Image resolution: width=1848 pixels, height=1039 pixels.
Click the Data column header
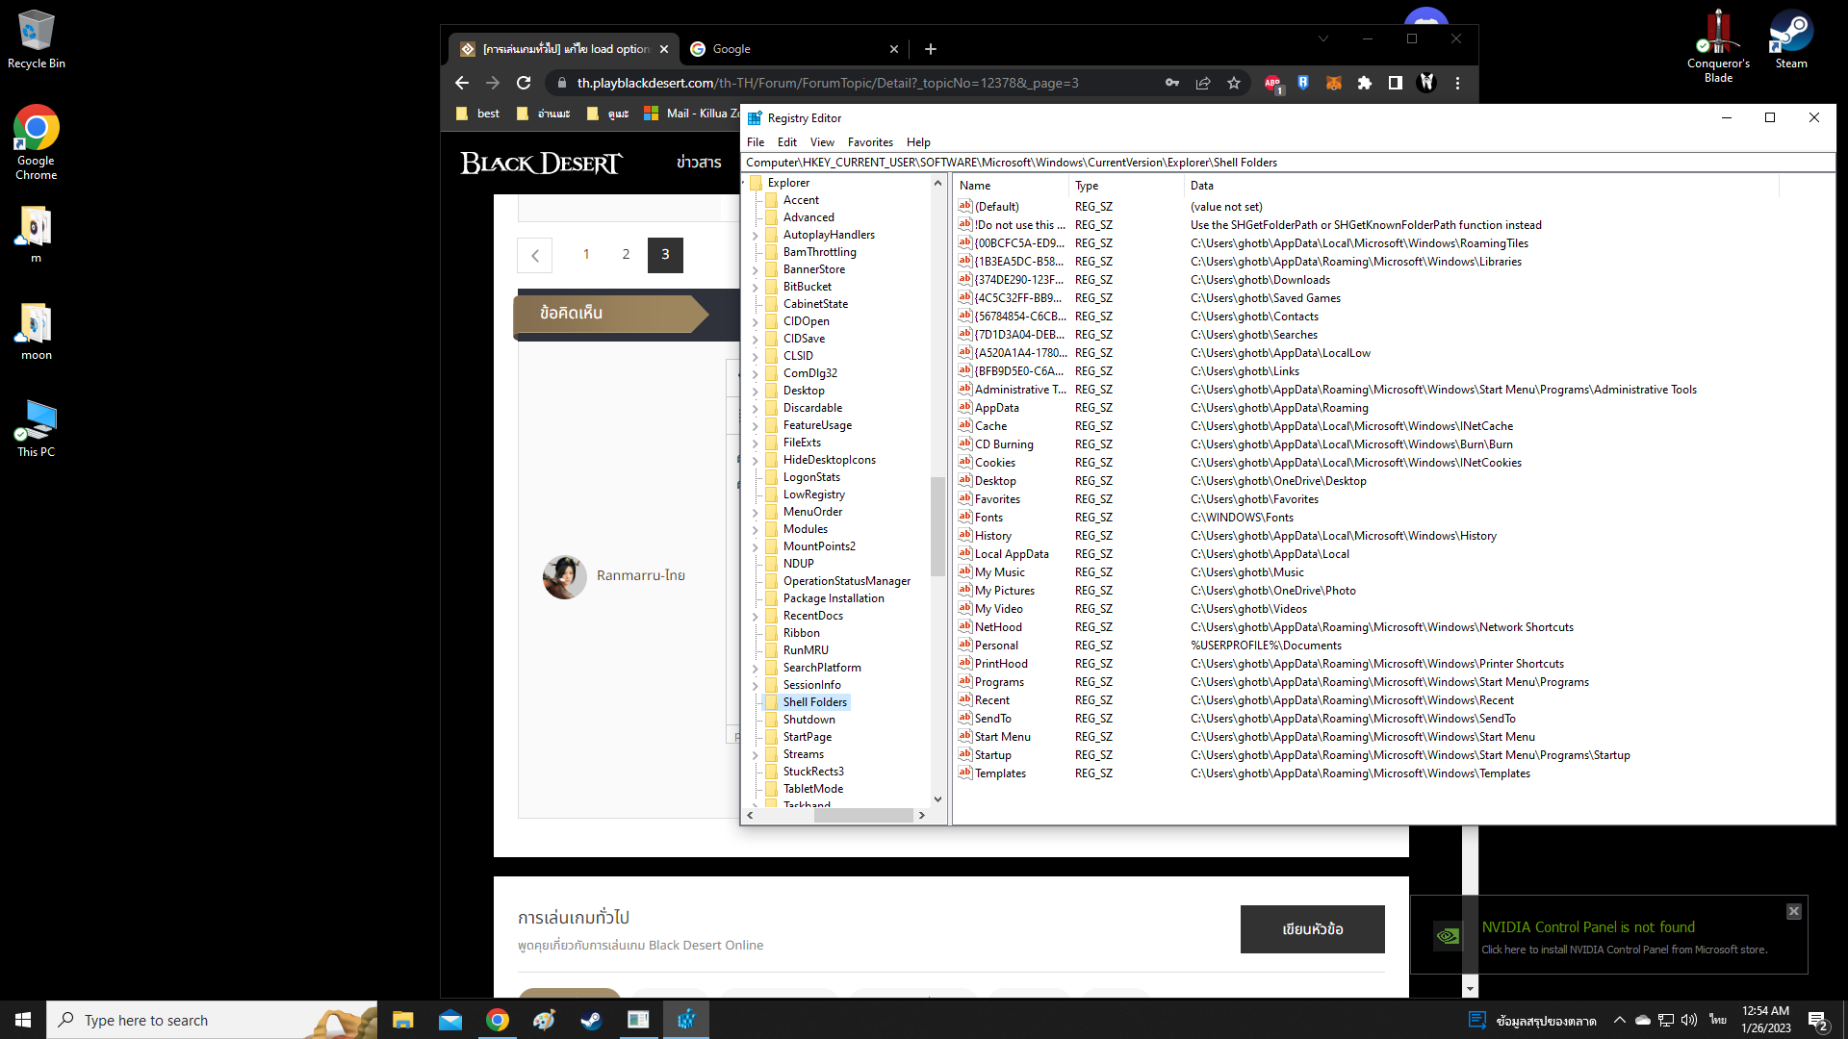[x=1481, y=186]
